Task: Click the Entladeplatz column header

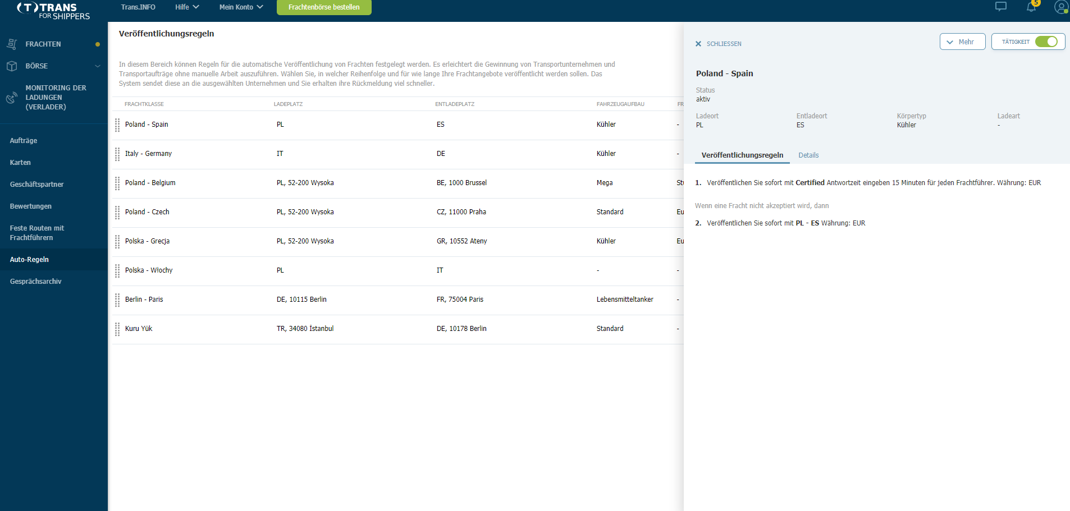Action: click(x=455, y=104)
